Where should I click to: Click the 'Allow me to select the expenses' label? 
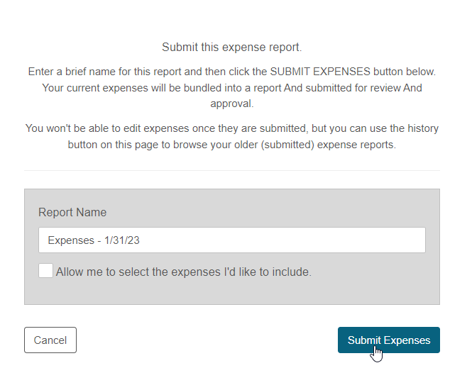[184, 272]
